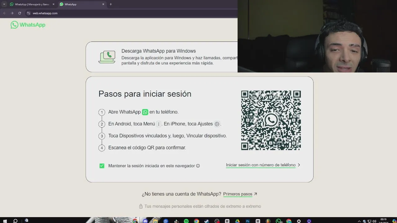The image size is (397, 223).
Task: Click the info icon beside Mantener la sesión
Action: (x=198, y=166)
